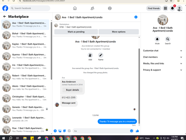Expand Customize chat section
The image size is (186, 140).
(163, 51)
